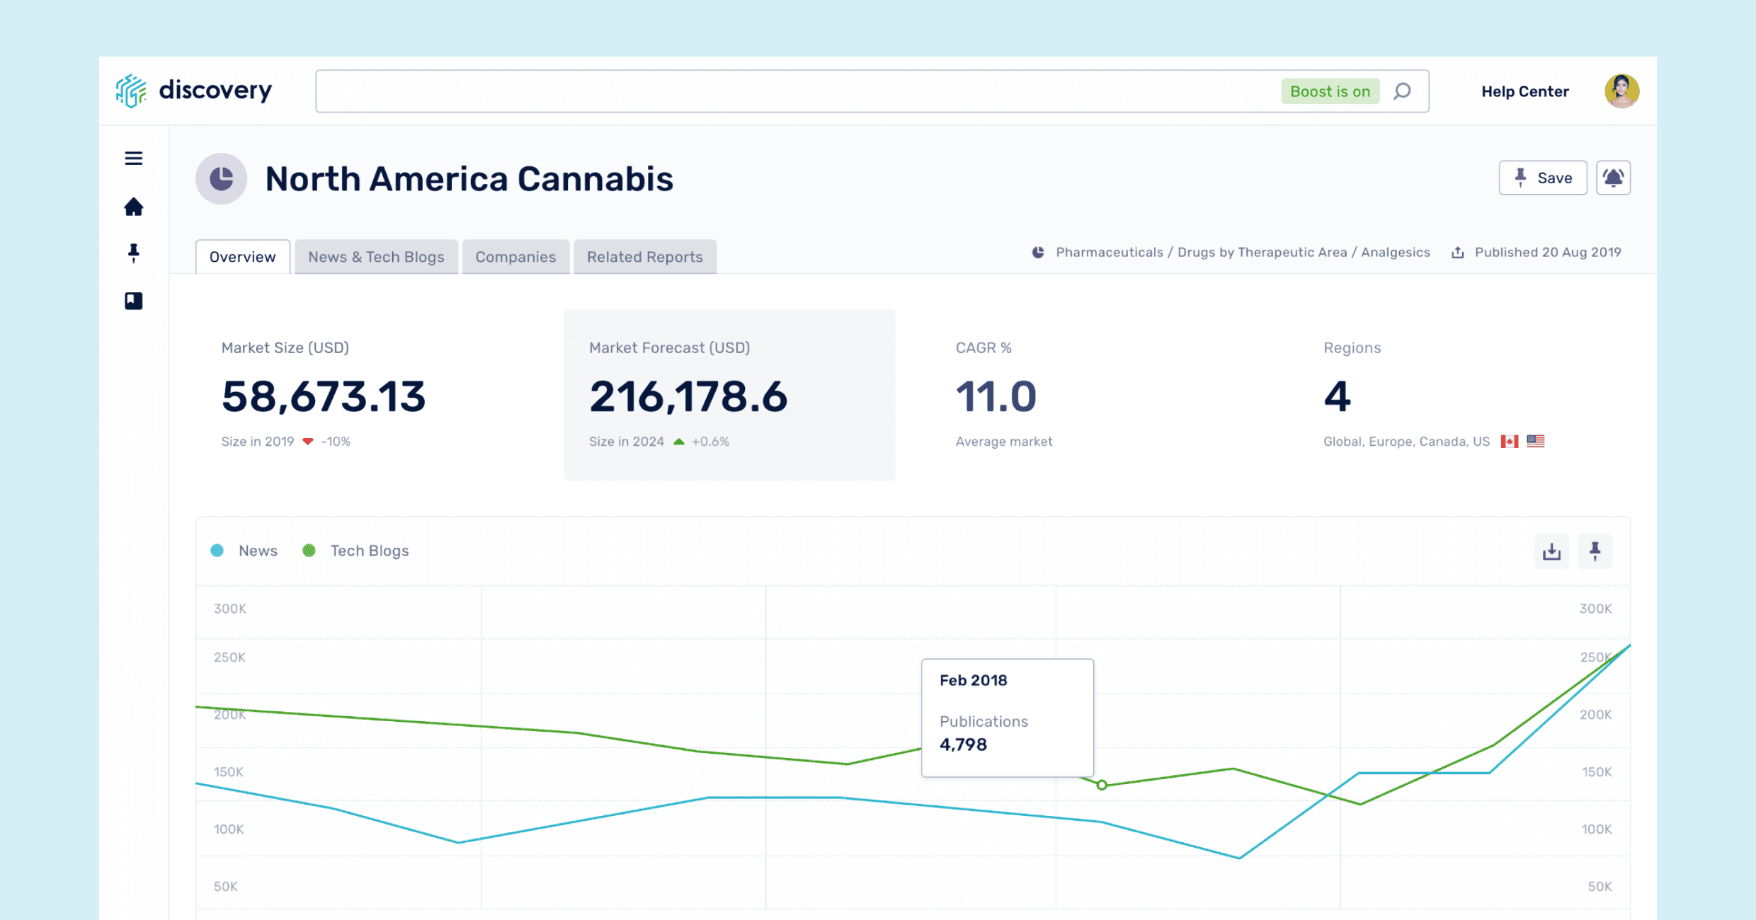Click the Feb 2018 data point marker
This screenshot has width=1756, height=920.
(x=1102, y=785)
